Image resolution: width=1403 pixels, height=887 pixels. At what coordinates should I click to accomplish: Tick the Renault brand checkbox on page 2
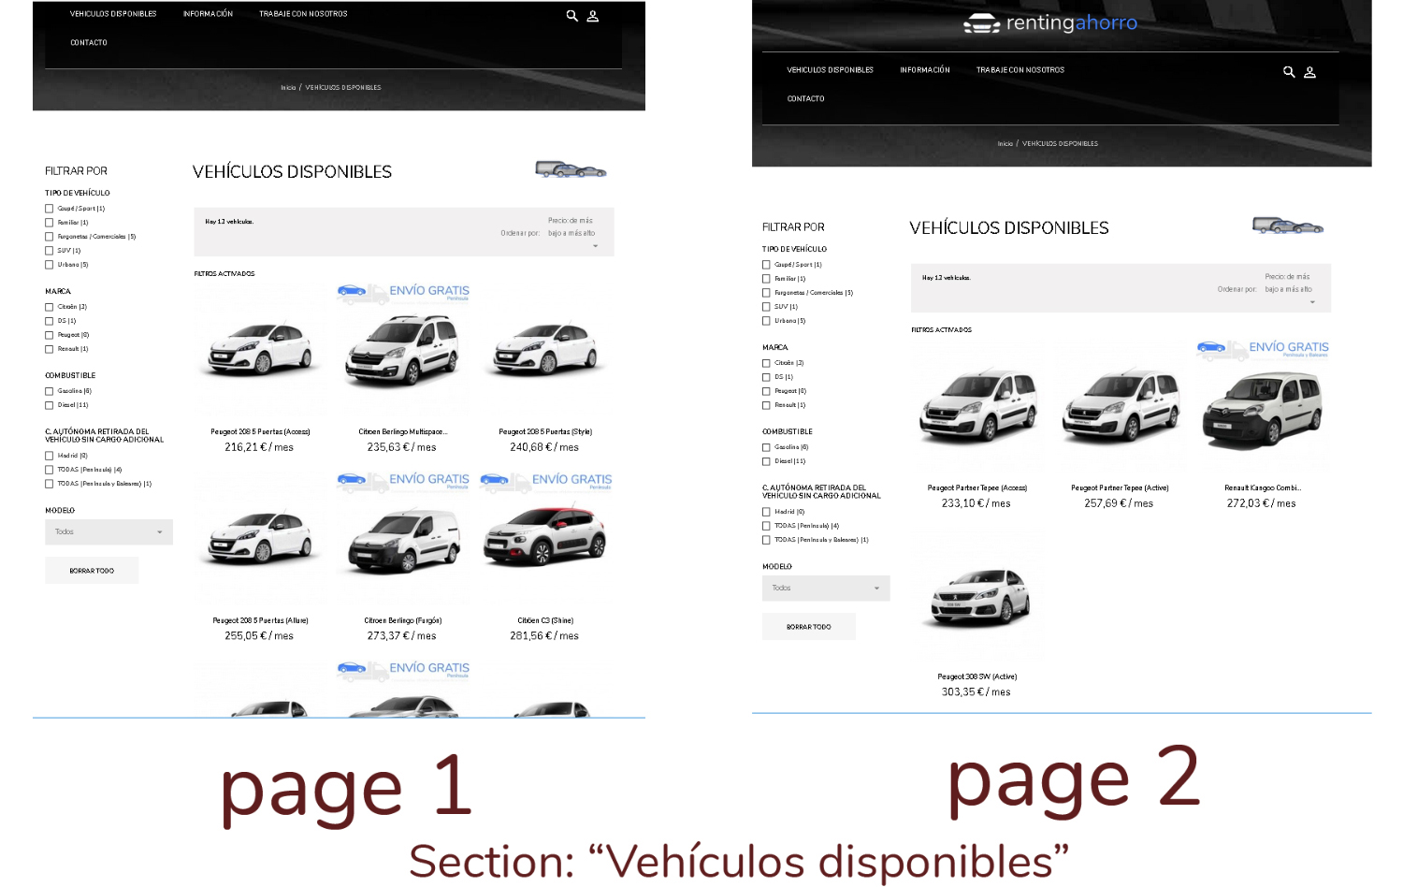click(766, 405)
